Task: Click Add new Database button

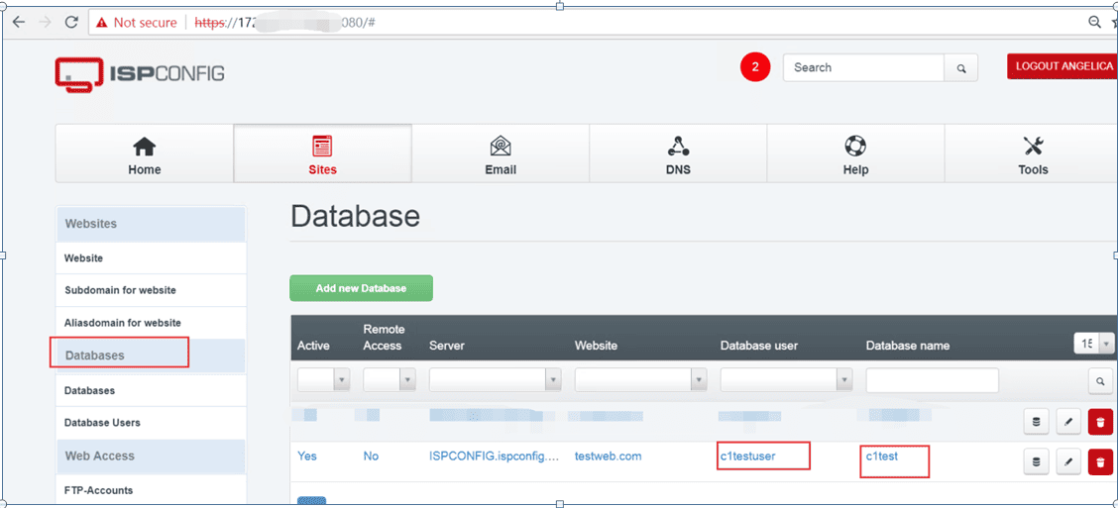Action: 361,288
